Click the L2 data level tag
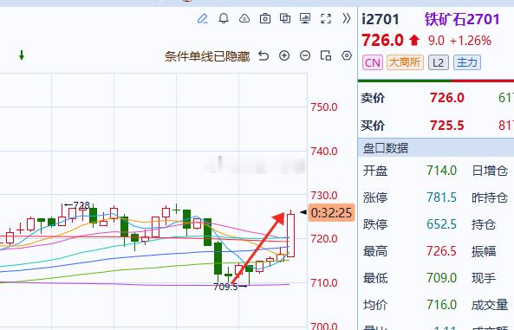 tap(439, 62)
